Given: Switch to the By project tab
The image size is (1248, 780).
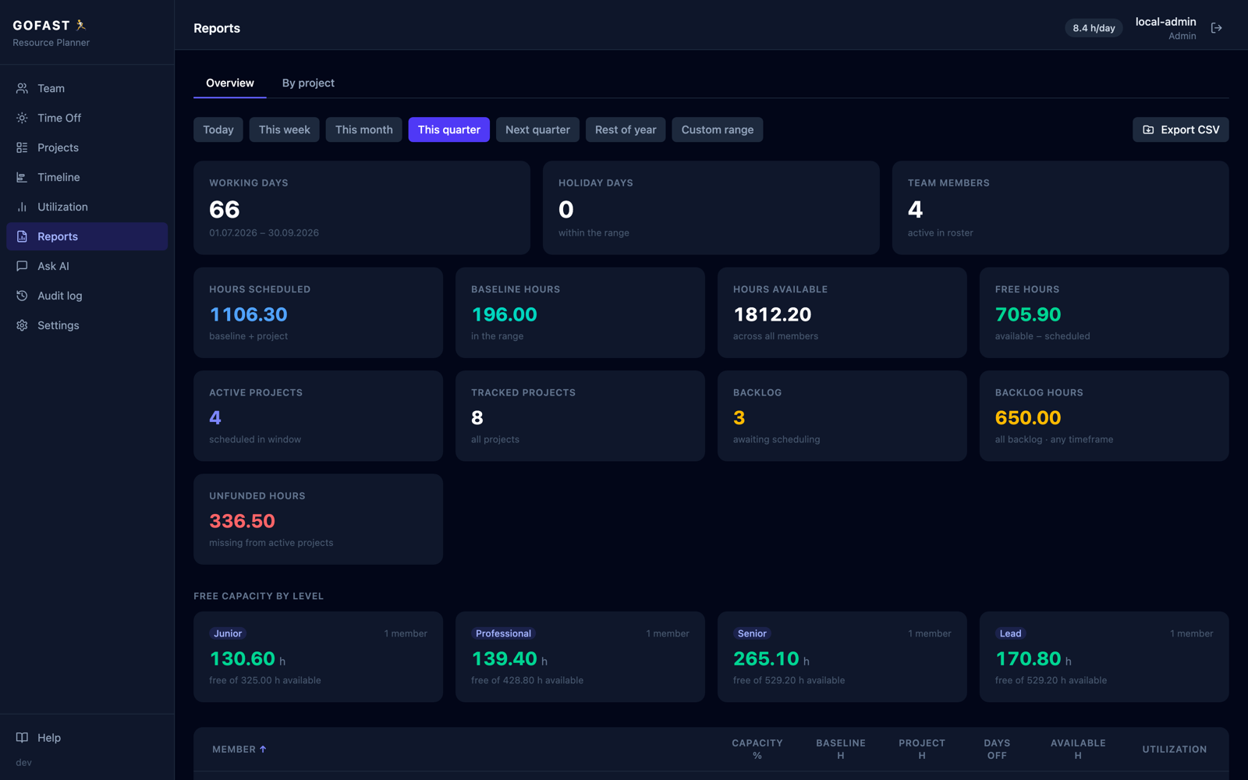Looking at the screenshot, I should click(308, 83).
